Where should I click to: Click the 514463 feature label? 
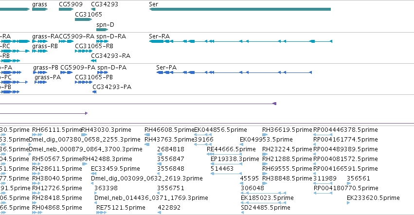click(222, 169)
